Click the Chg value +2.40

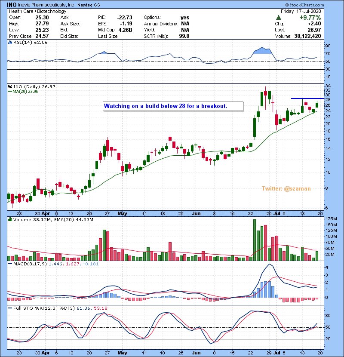314,24
